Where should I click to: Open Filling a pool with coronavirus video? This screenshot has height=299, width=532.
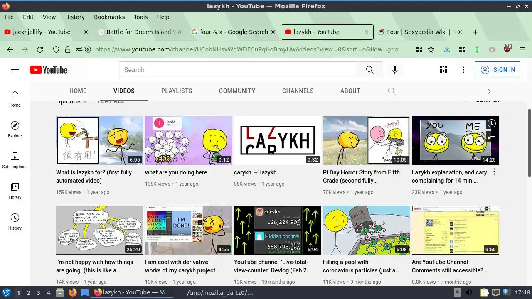pyautogui.click(x=367, y=230)
